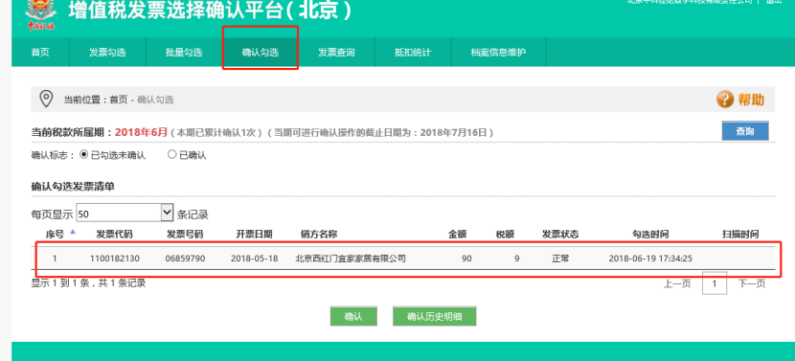Select 已确认 radio button
The height and width of the screenshot is (361, 795).
click(171, 154)
